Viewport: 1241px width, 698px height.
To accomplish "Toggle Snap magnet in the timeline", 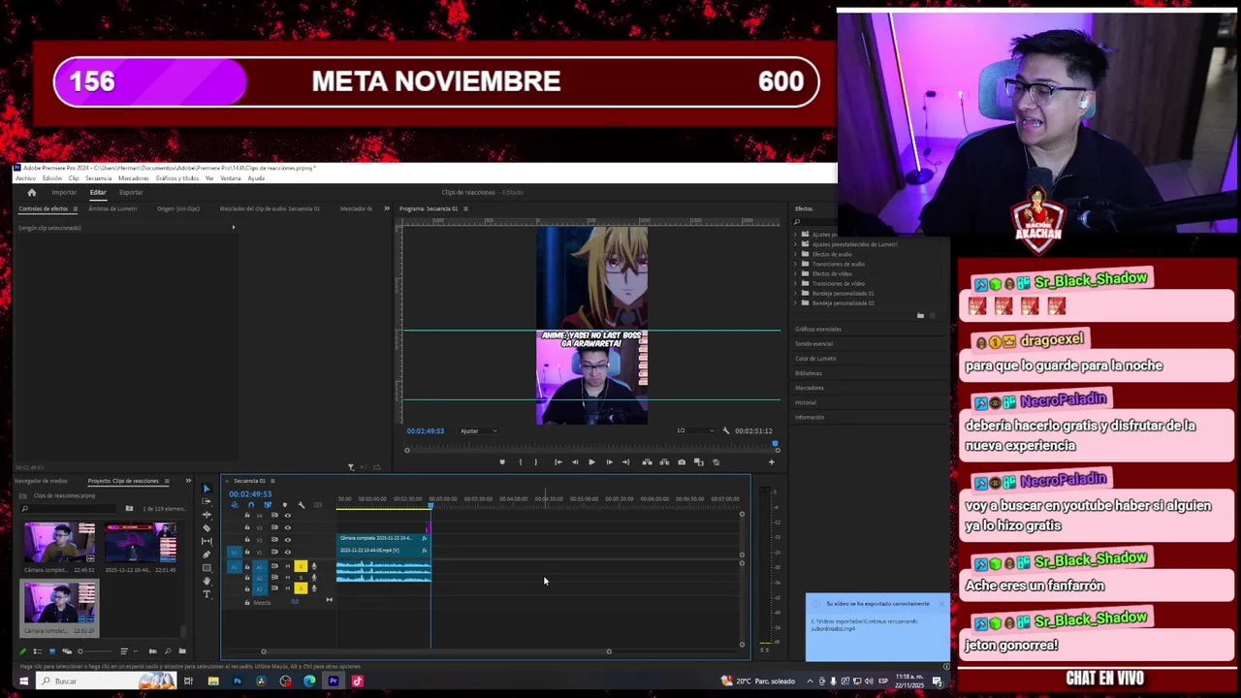I will [251, 505].
